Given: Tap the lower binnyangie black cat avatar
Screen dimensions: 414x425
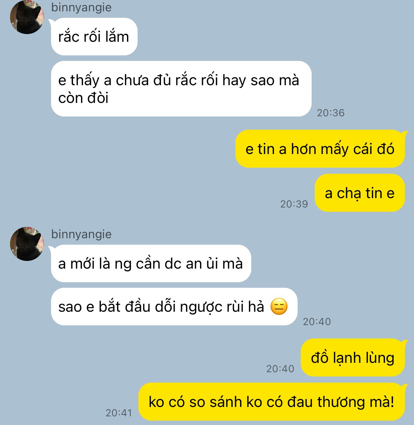Looking at the screenshot, I should 27,244.
